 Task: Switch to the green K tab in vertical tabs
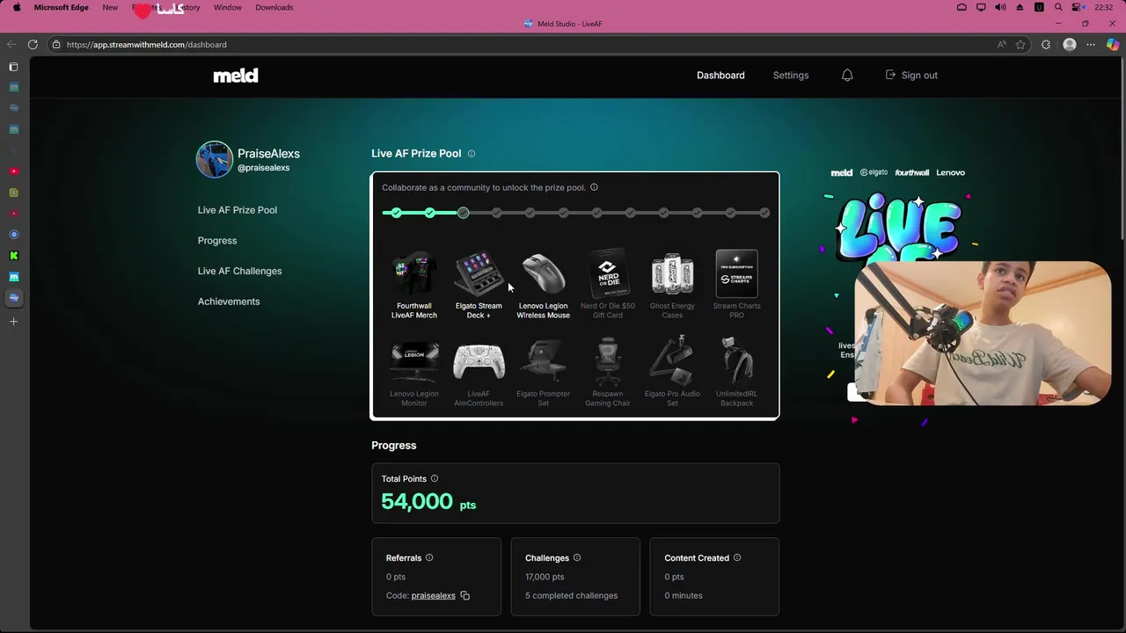coord(13,256)
